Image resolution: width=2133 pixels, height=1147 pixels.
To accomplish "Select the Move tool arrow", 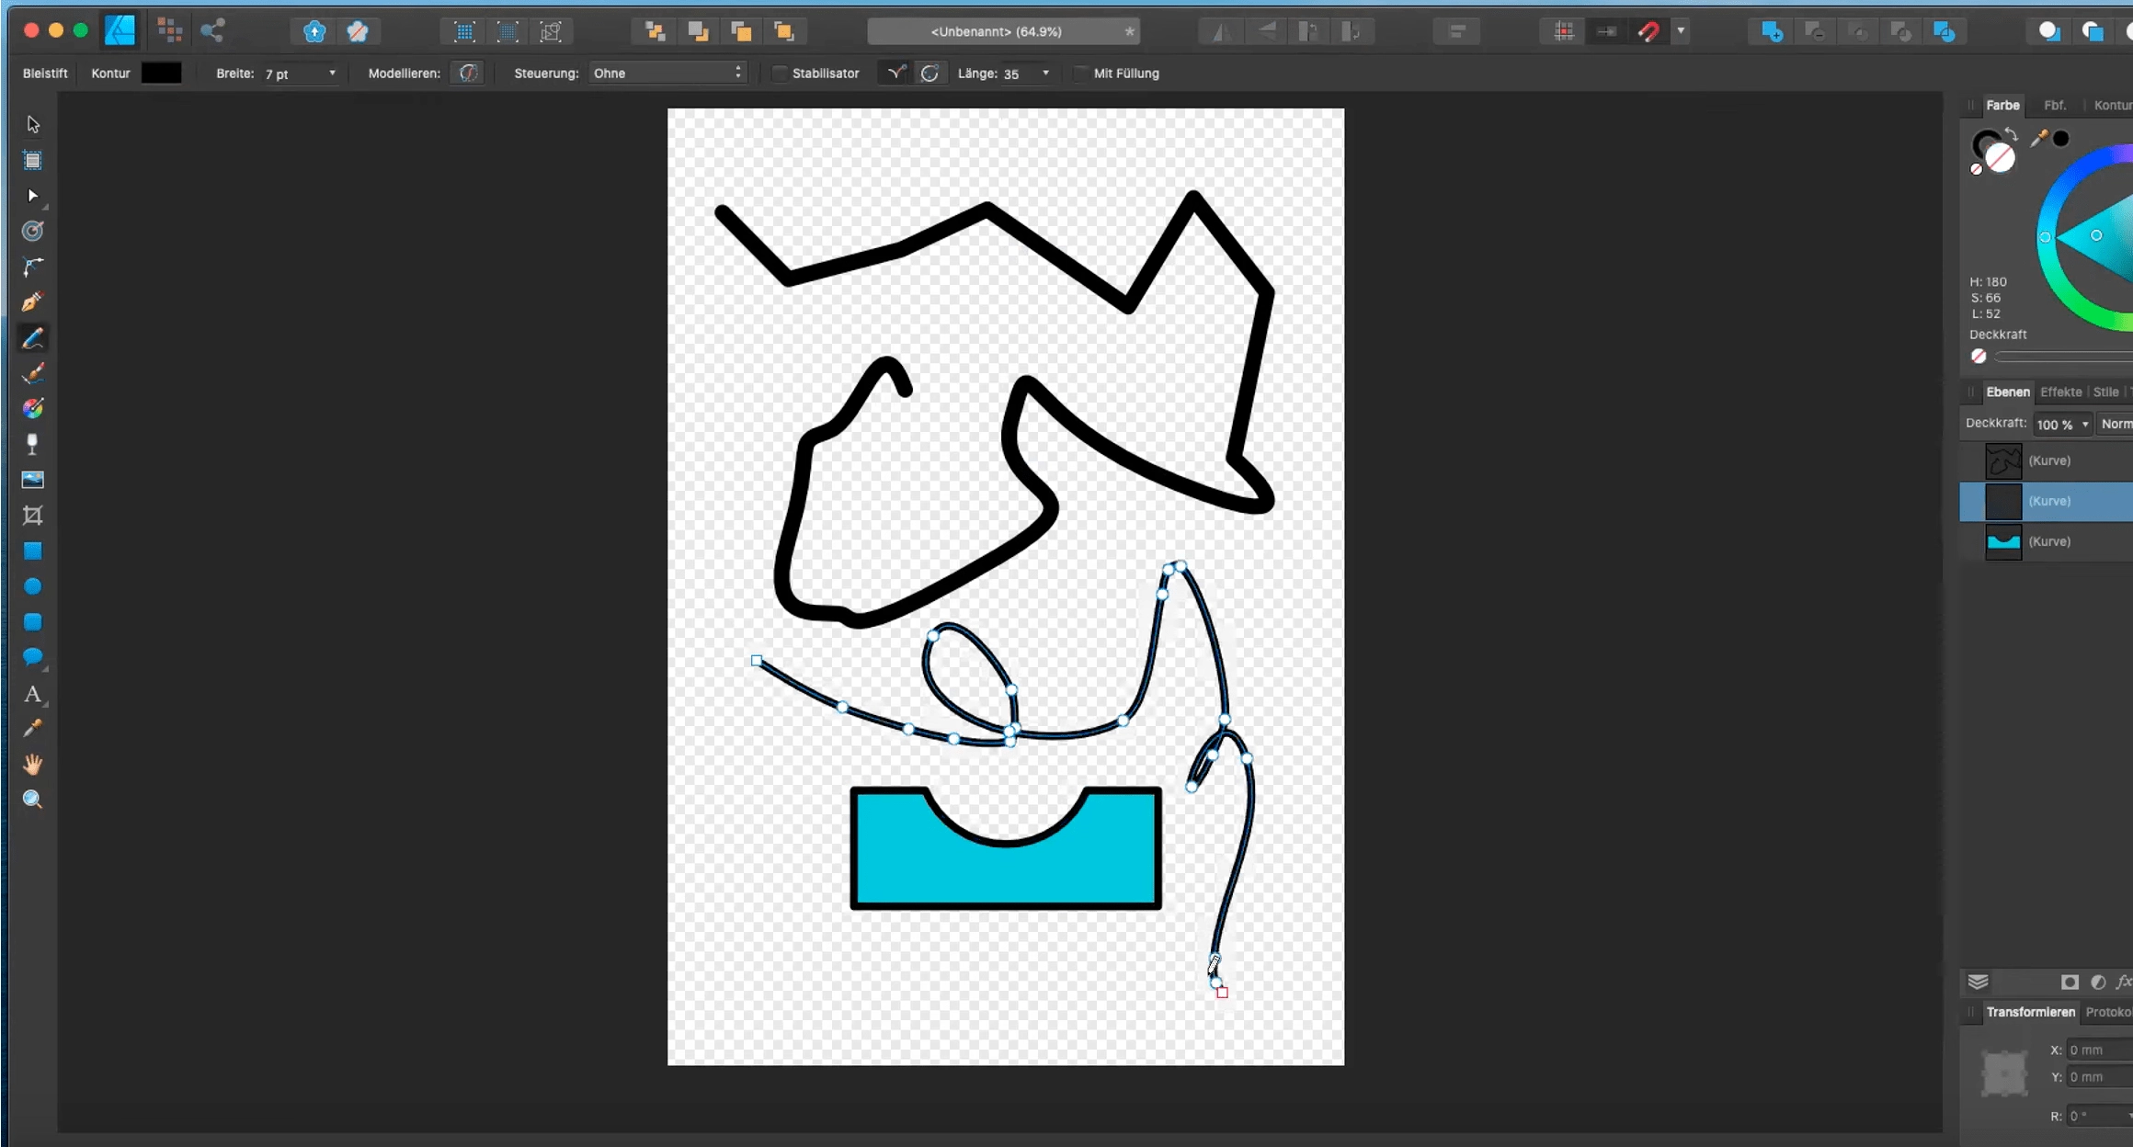I will tap(33, 124).
